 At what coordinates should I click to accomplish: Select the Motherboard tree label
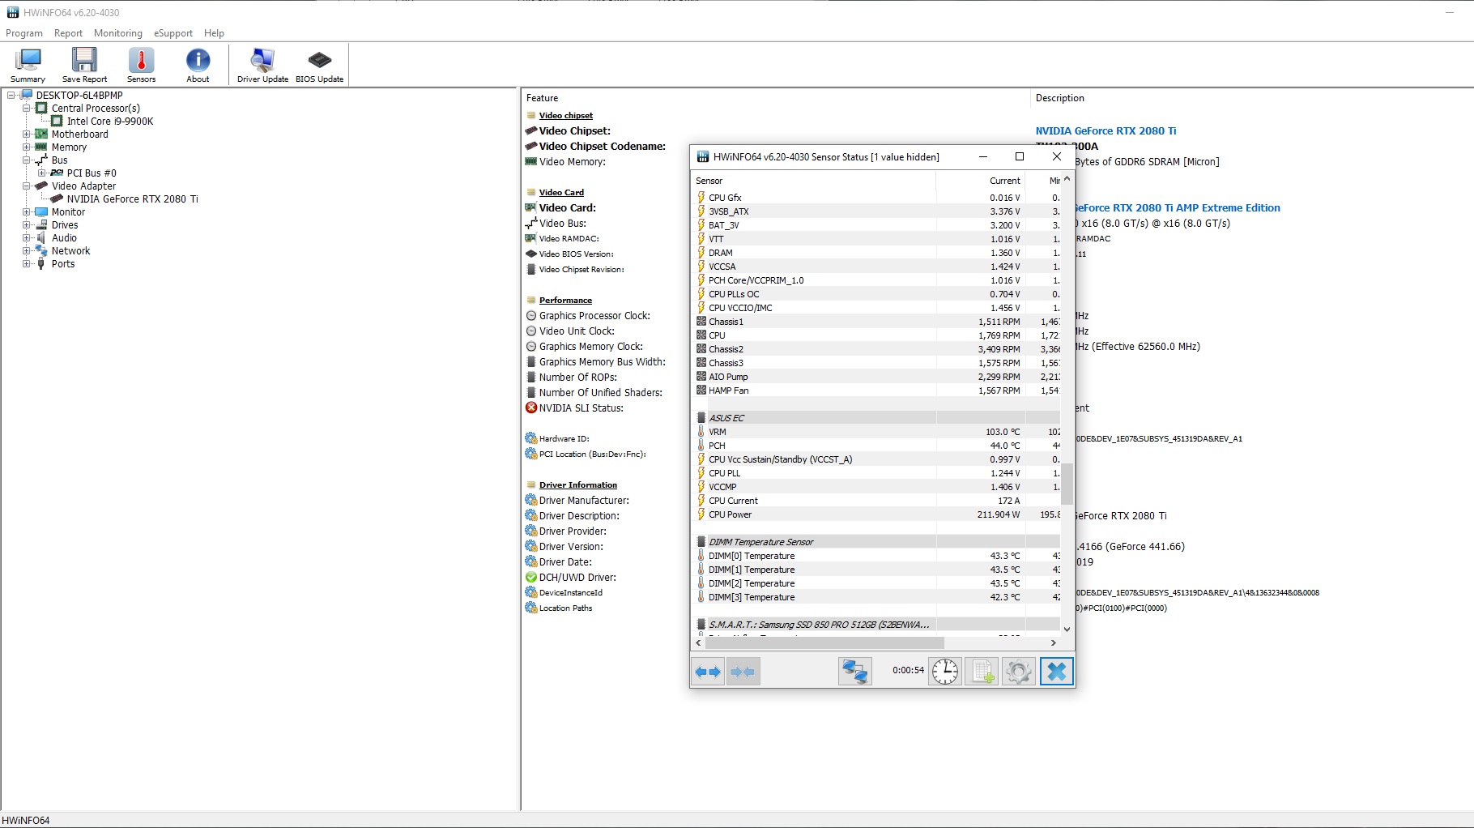click(79, 134)
